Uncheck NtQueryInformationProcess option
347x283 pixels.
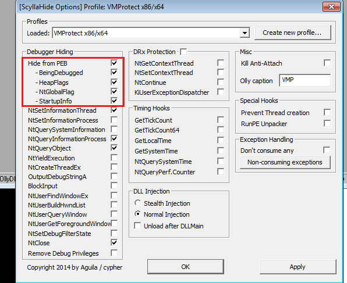click(114, 139)
